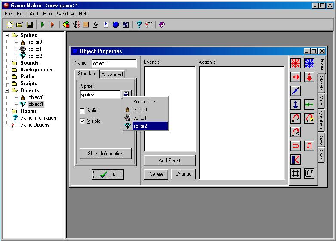This screenshot has height=241, width=336.
Task: Click the red debug run arrow
Action: coord(52,25)
